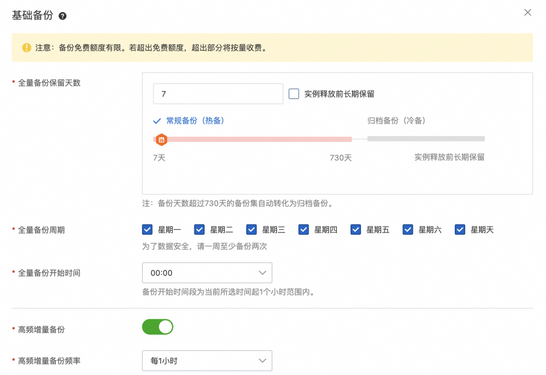Click the yellow warning icon in notice banner
This screenshot has height=375, width=546.
[x=27, y=47]
